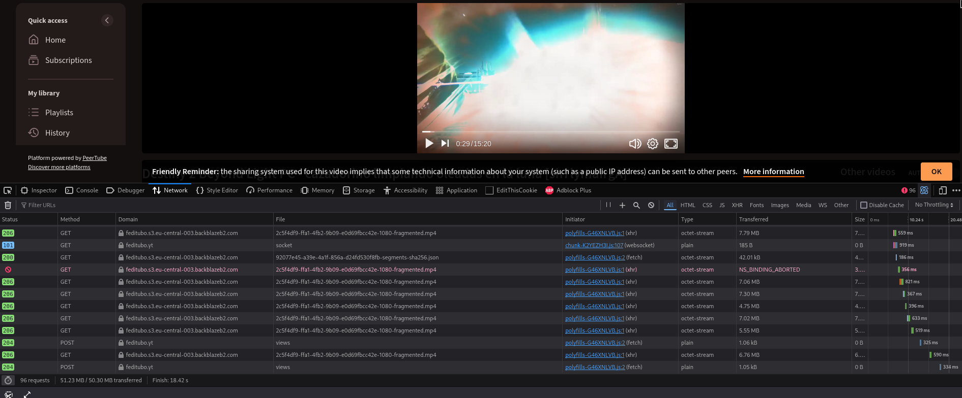Select the websocket 'socket' request row
This screenshot has height=398, width=962.
coord(481,245)
